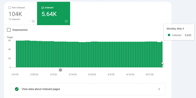
Task: Open help icon on Not indexed card
Action: point(33,21)
